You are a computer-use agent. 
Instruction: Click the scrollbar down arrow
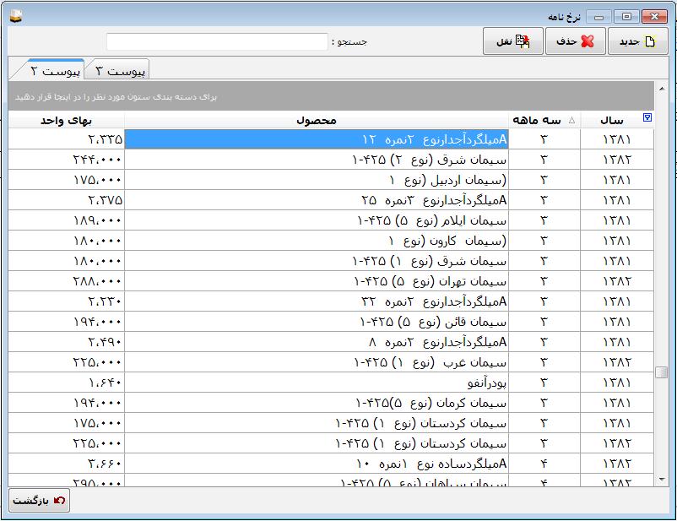[662, 479]
